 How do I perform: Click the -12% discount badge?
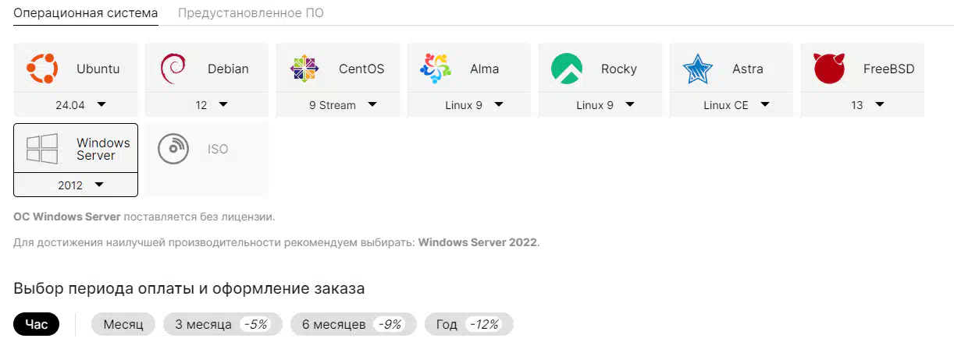pos(485,325)
